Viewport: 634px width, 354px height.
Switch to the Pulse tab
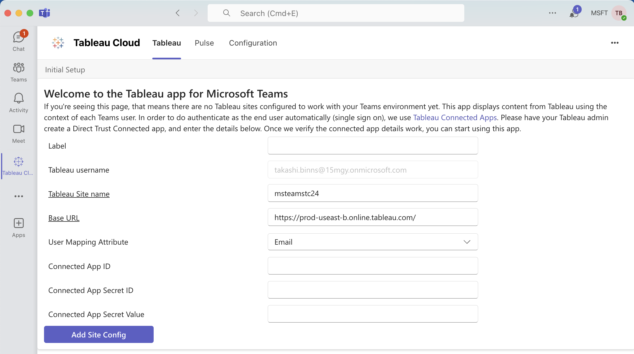204,43
